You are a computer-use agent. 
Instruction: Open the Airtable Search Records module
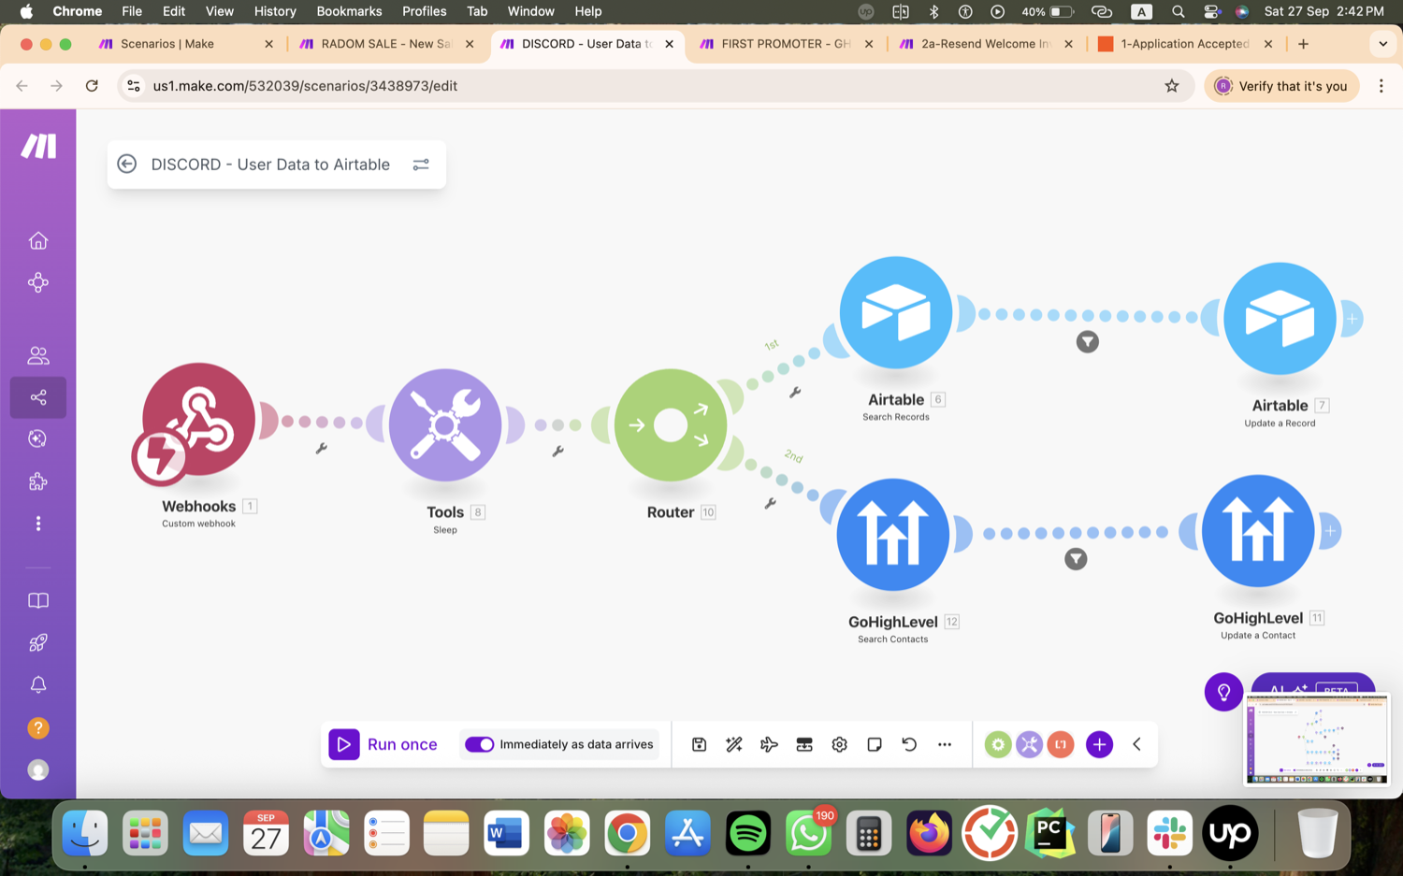896,313
